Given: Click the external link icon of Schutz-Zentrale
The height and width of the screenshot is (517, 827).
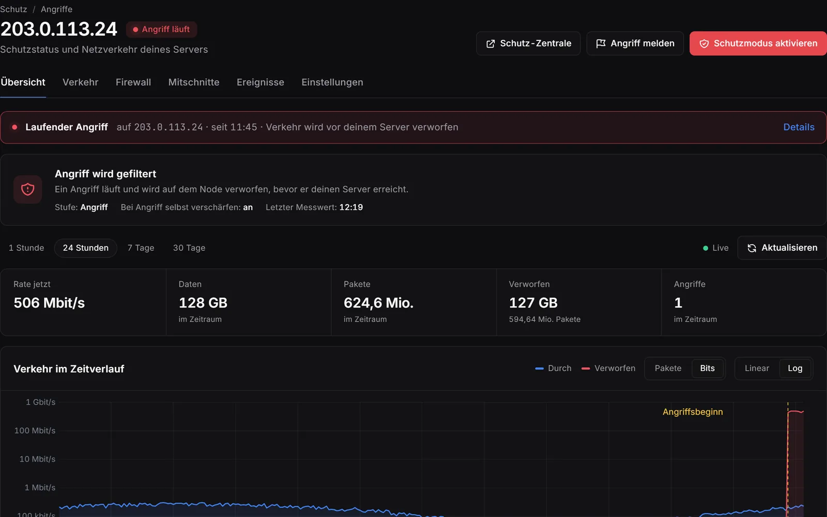Looking at the screenshot, I should coord(491,44).
